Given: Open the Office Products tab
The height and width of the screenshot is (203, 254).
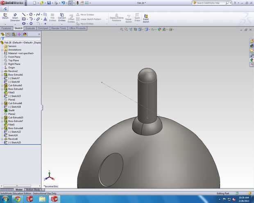Looking at the screenshot, I should pos(77,29).
